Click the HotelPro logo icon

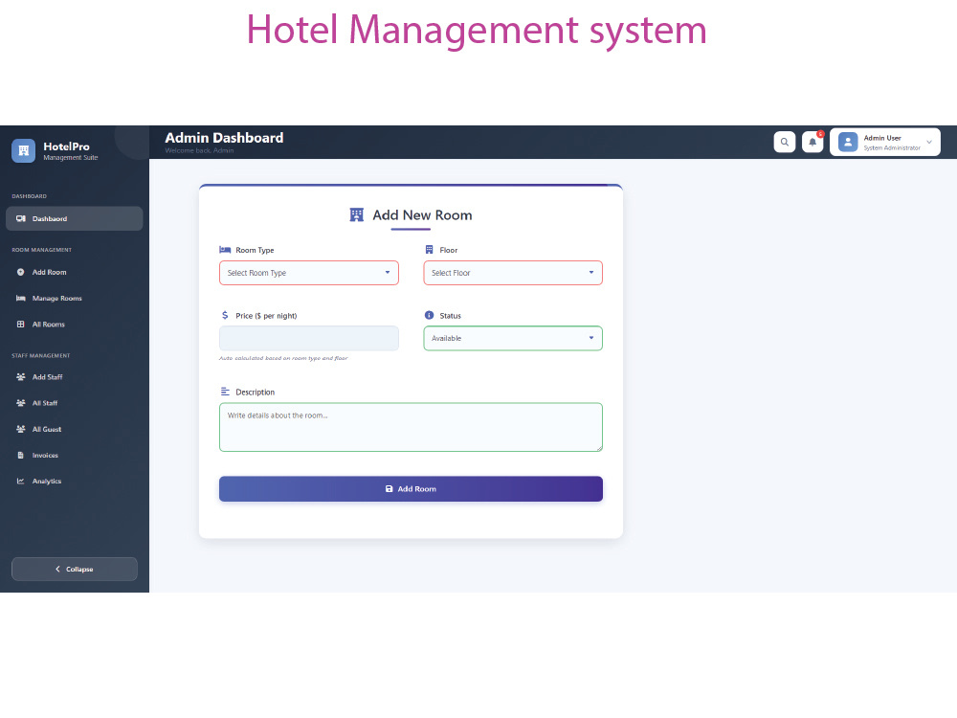click(23, 150)
